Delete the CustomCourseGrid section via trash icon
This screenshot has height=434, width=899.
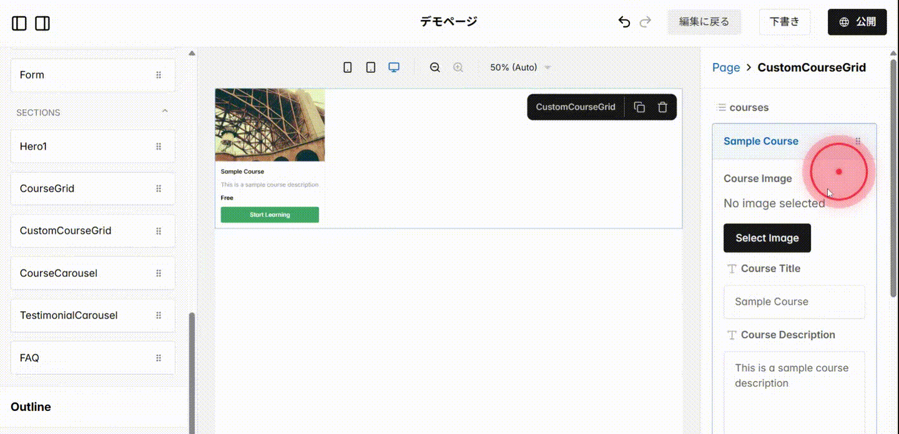(662, 107)
